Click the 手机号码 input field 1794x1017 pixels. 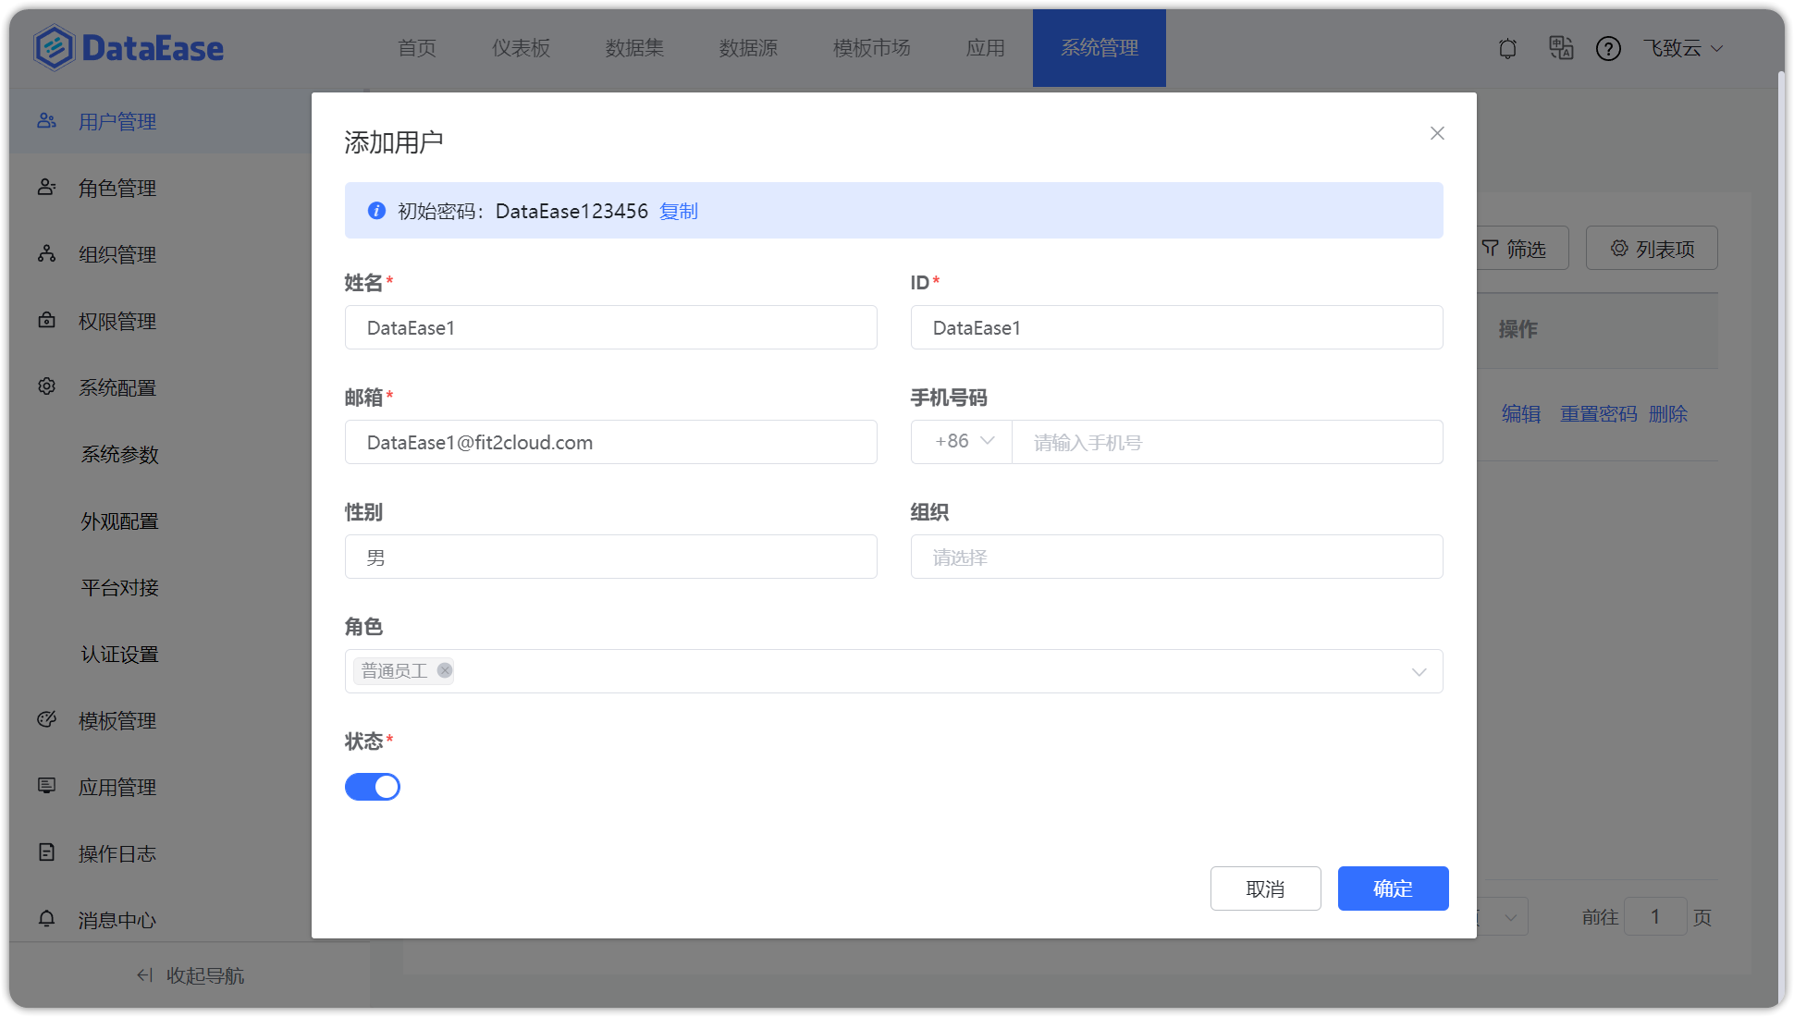tap(1227, 442)
